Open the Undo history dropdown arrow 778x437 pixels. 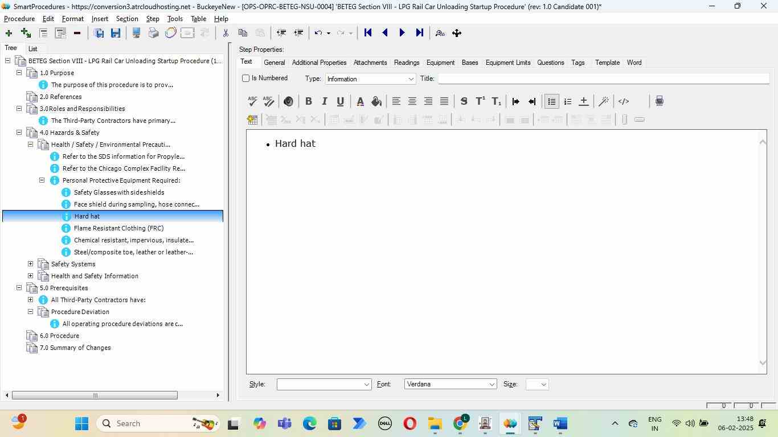pyautogui.click(x=328, y=33)
